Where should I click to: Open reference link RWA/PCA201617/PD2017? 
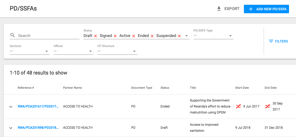coord(38,106)
